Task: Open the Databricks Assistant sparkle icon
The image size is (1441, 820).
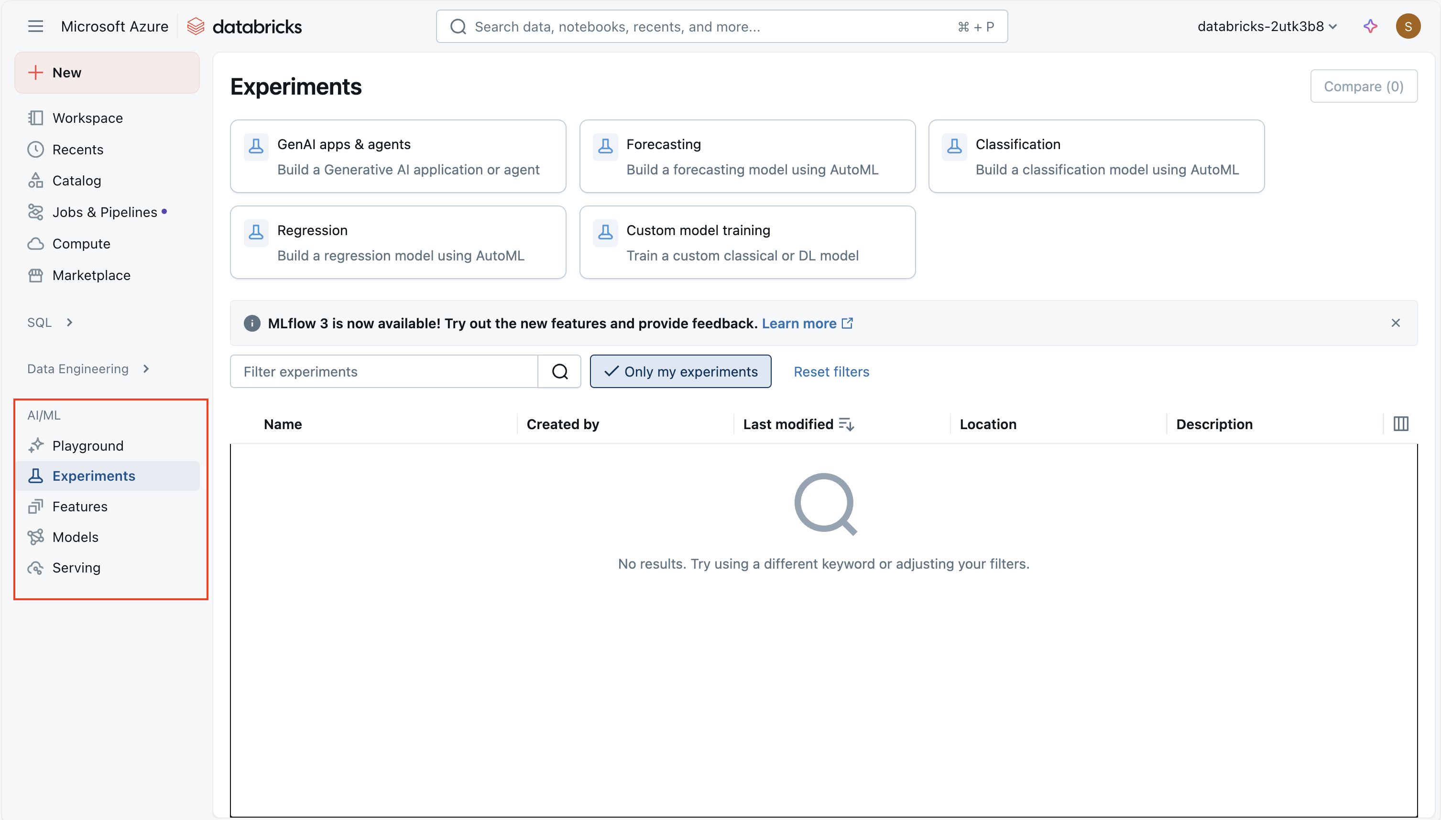Action: tap(1370, 26)
